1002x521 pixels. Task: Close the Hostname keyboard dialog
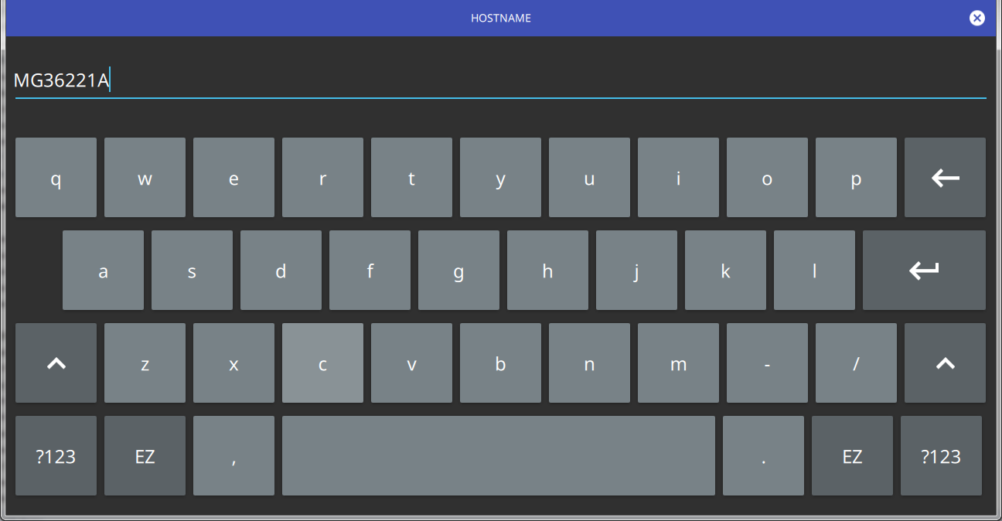tap(977, 18)
